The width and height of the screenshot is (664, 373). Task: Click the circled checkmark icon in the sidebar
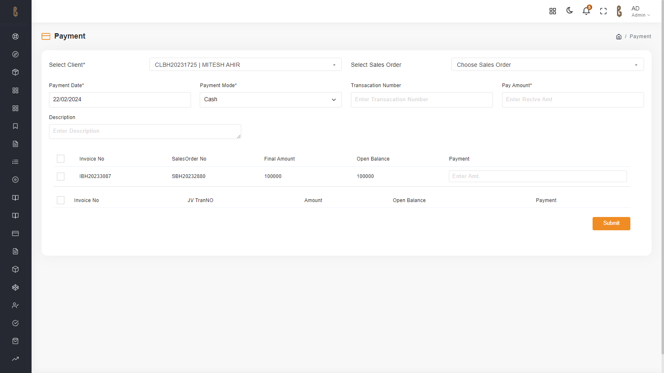[15, 323]
